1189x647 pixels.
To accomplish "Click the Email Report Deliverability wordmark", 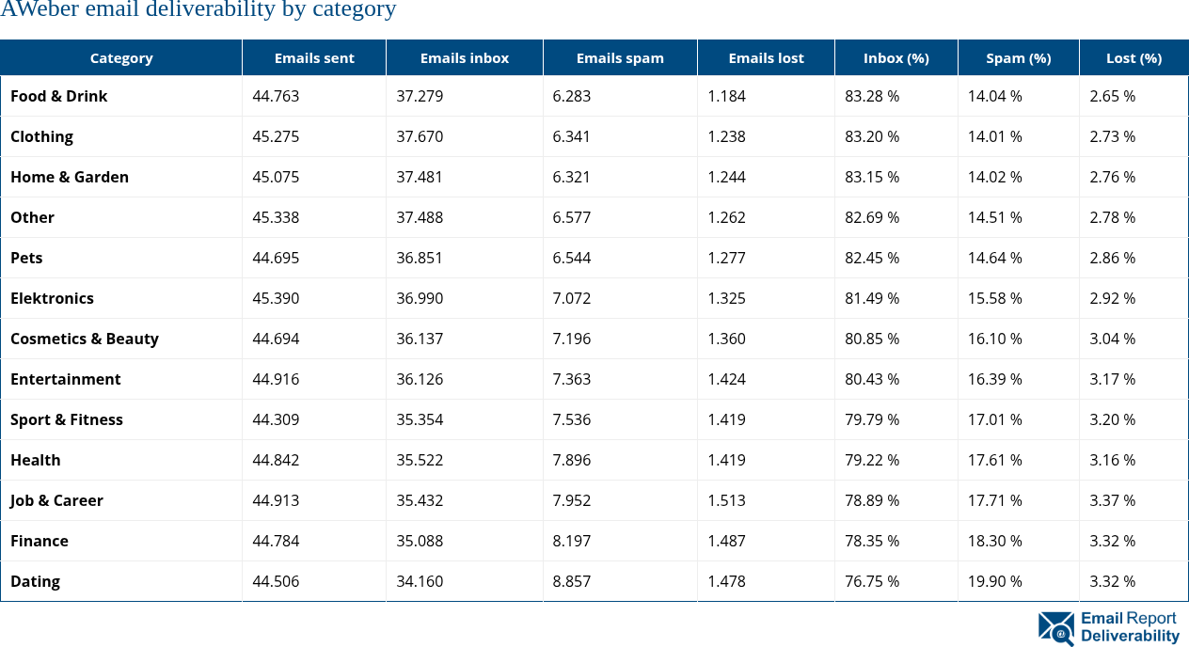I will pos(1127,628).
